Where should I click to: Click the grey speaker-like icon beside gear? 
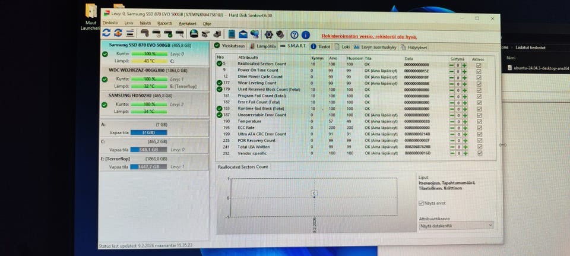pos(280,34)
